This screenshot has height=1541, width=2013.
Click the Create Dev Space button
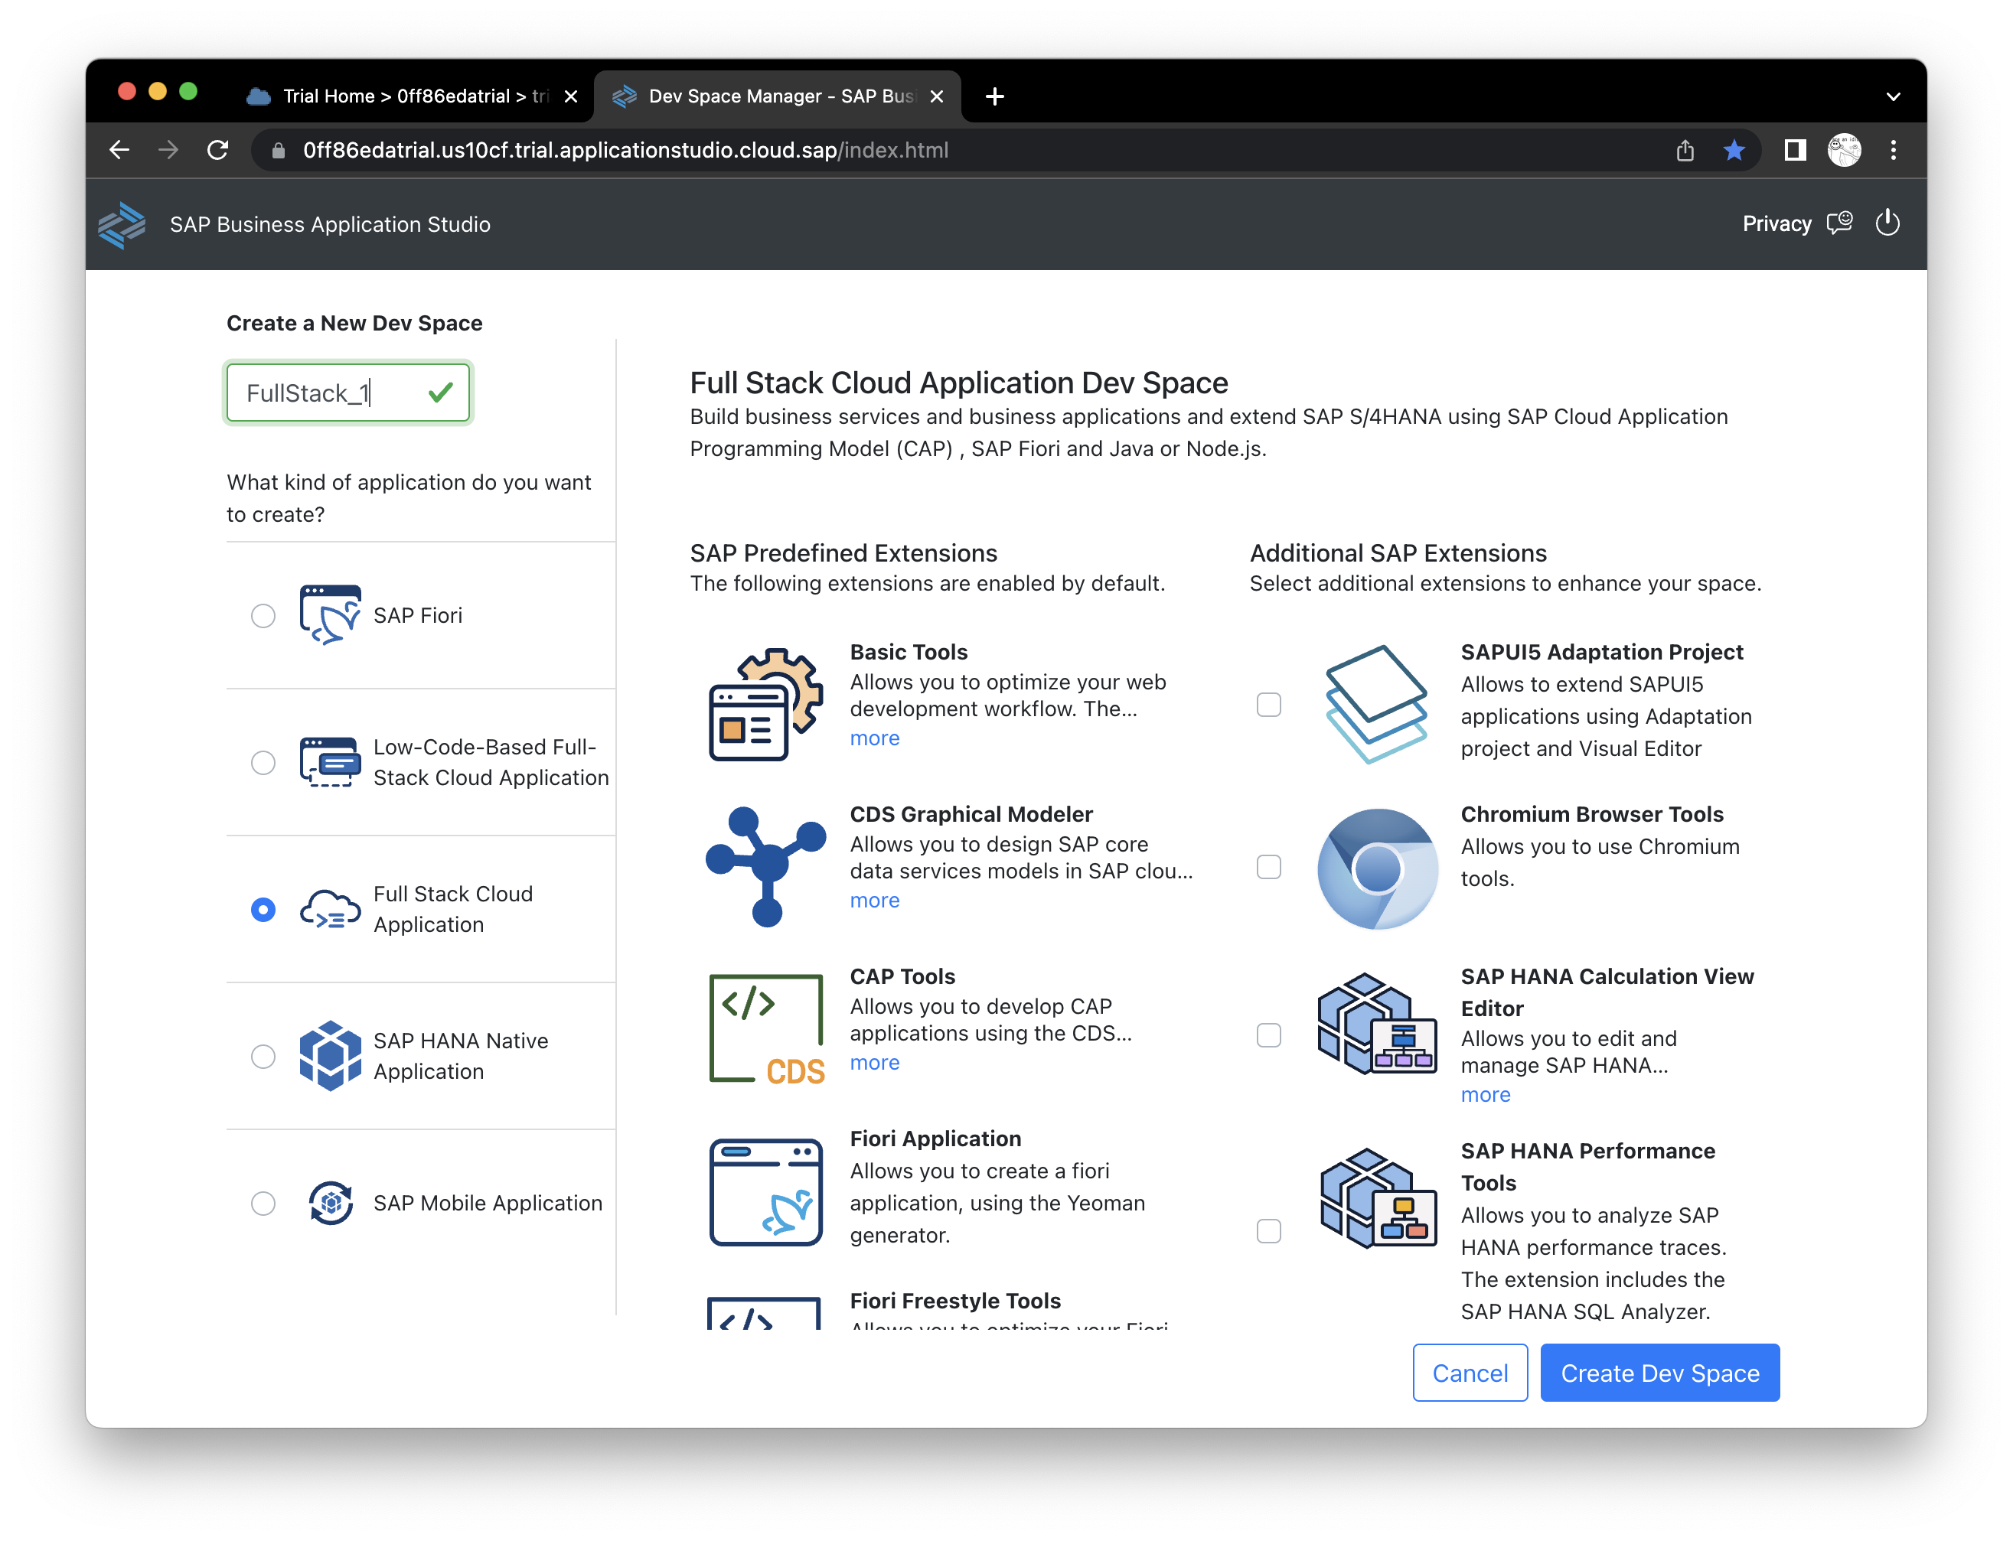click(1659, 1372)
